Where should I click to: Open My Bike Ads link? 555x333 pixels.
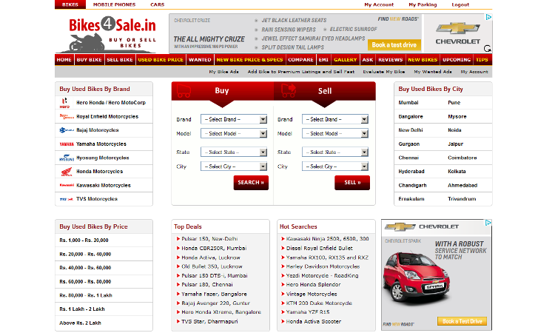(223, 72)
